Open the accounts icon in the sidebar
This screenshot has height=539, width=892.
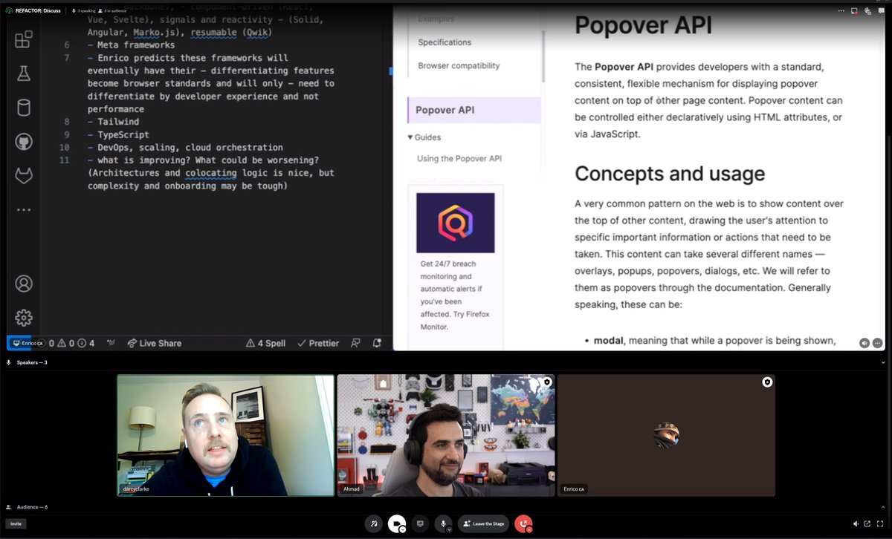23,284
